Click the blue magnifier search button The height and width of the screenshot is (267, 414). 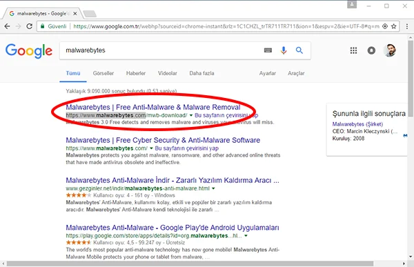pos(299,50)
